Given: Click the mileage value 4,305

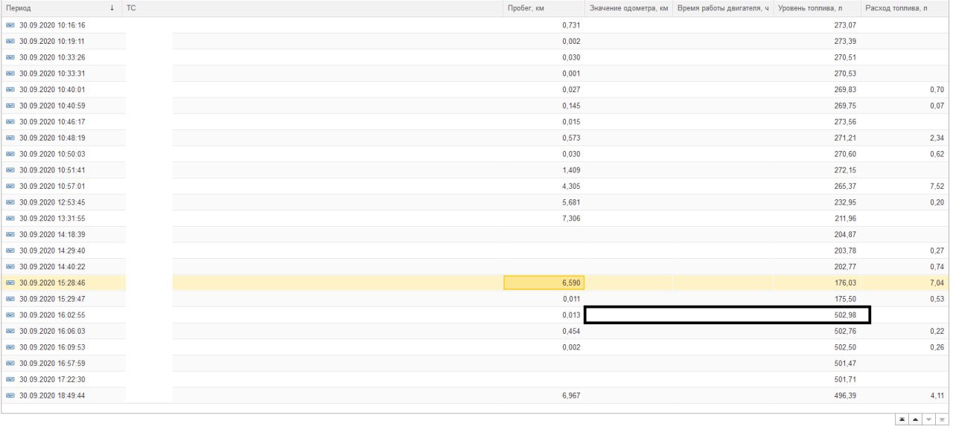Looking at the screenshot, I should (571, 186).
